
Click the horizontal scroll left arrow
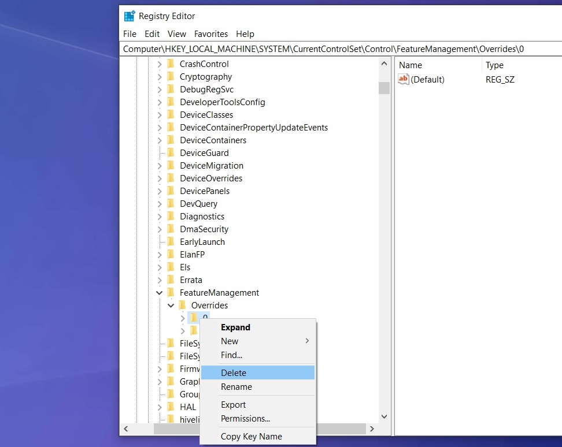coord(126,429)
